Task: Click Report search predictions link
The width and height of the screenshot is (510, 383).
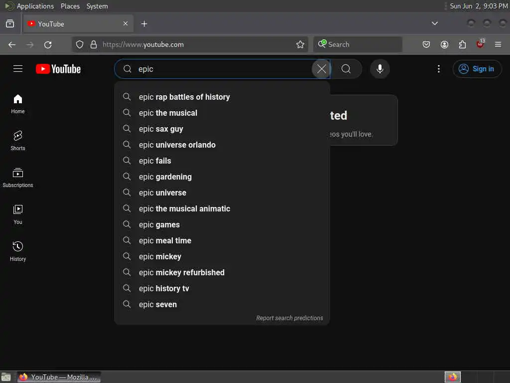Action: point(289,318)
